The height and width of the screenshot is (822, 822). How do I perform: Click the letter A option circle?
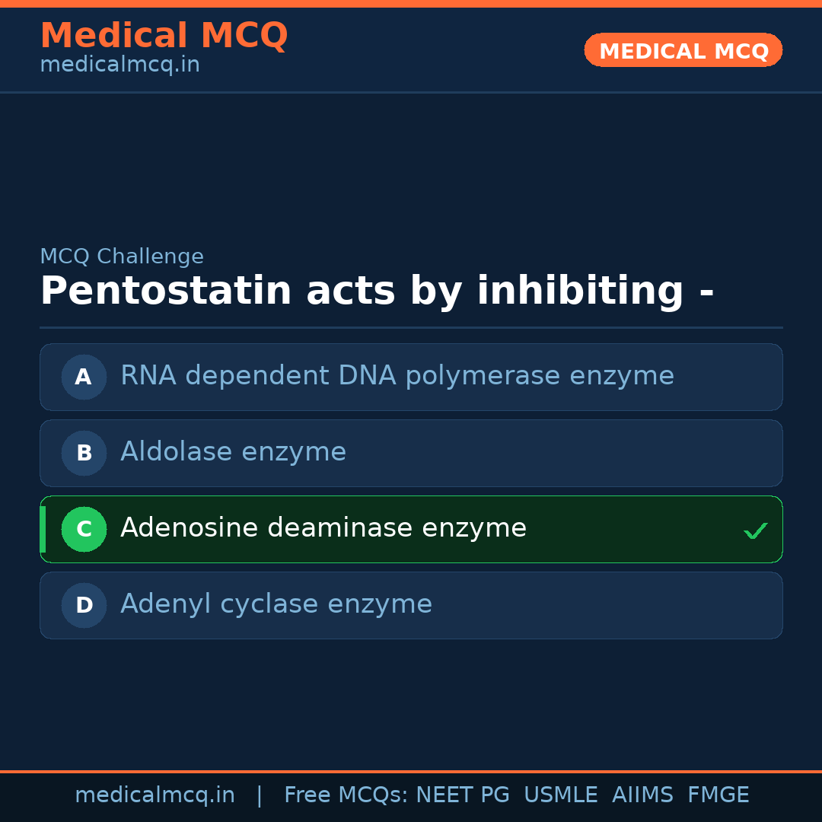pos(84,377)
